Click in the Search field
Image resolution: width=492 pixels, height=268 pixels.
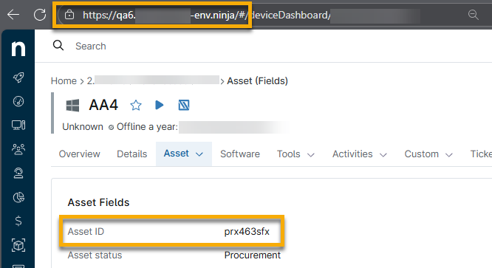(90, 46)
